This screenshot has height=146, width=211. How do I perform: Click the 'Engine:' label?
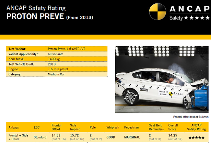tap(14, 69)
